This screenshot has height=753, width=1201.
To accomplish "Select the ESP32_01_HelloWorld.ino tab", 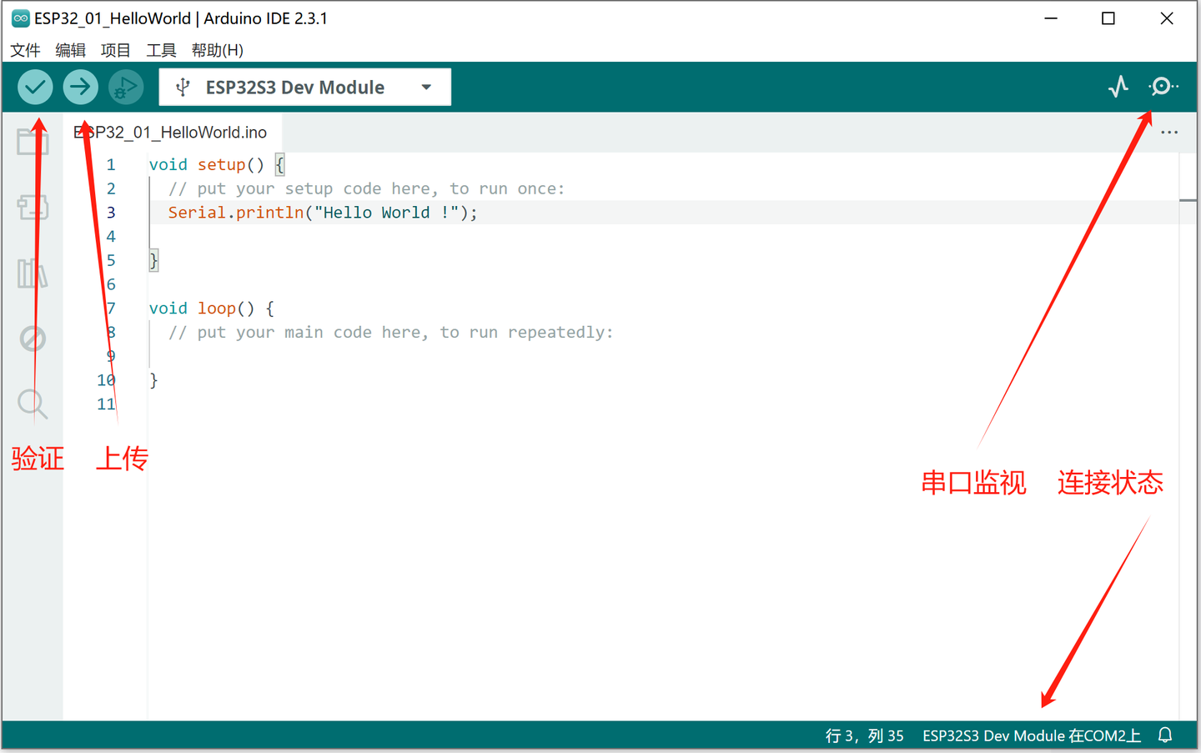I will point(173,132).
